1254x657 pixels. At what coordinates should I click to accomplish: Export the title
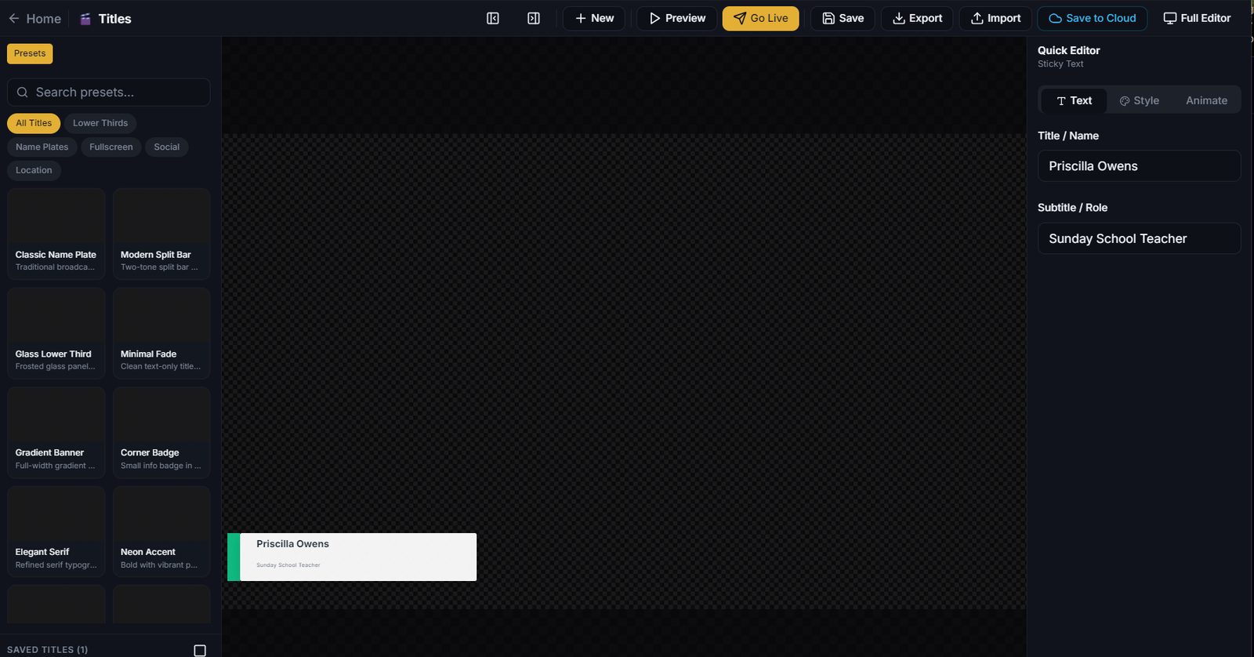917,18
